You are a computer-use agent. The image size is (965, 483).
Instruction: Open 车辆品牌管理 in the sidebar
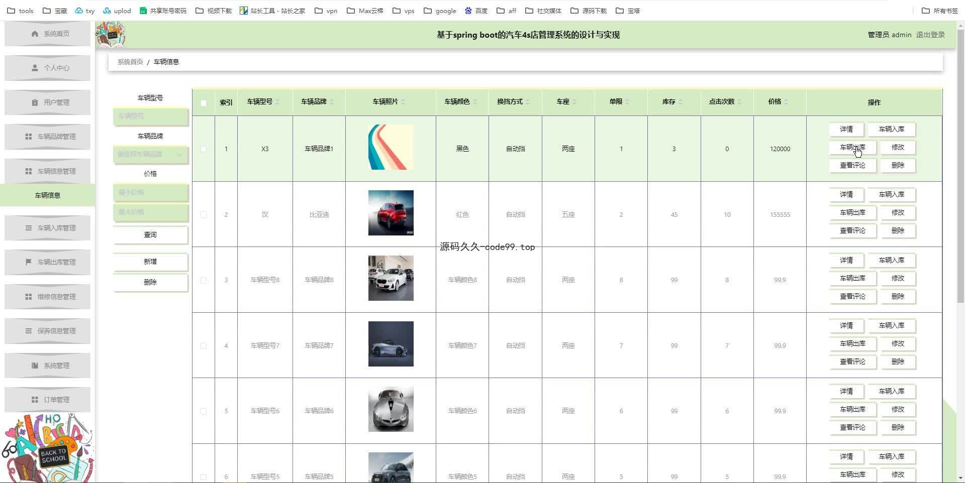pos(48,137)
